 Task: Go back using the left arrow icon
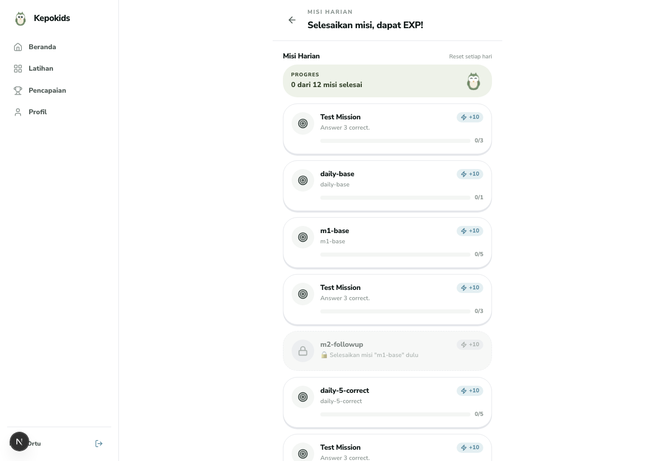click(292, 20)
